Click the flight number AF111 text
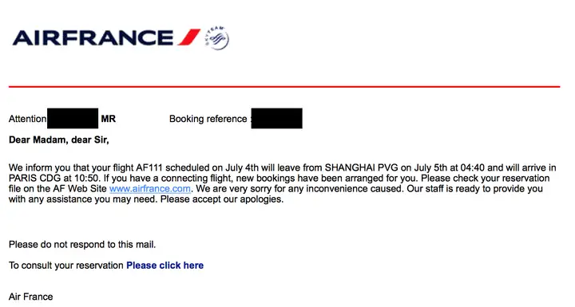This screenshot has width=575, height=307. (x=149, y=167)
